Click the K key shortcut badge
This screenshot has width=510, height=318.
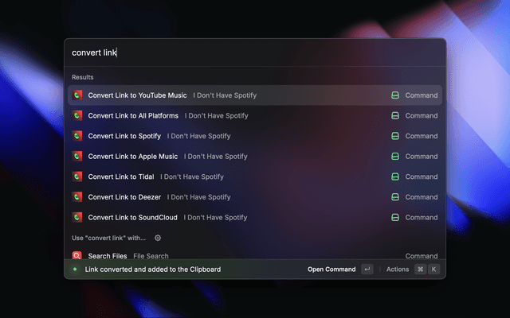point(434,270)
